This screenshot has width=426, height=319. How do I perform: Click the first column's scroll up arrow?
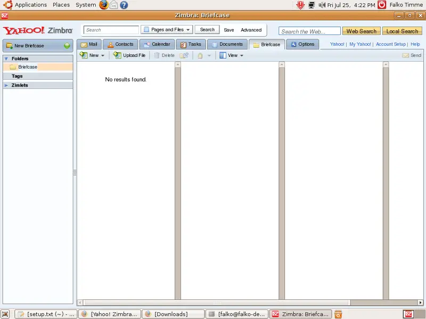pyautogui.click(x=178, y=64)
